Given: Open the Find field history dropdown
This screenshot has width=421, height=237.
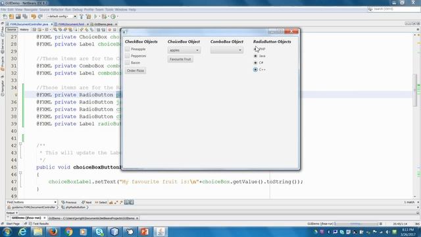Looking at the screenshot, I should (x=55, y=202).
